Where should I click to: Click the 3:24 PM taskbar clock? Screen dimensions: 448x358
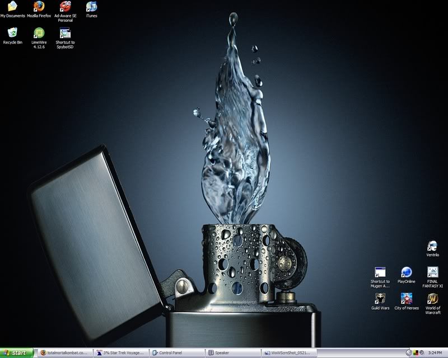(435, 353)
